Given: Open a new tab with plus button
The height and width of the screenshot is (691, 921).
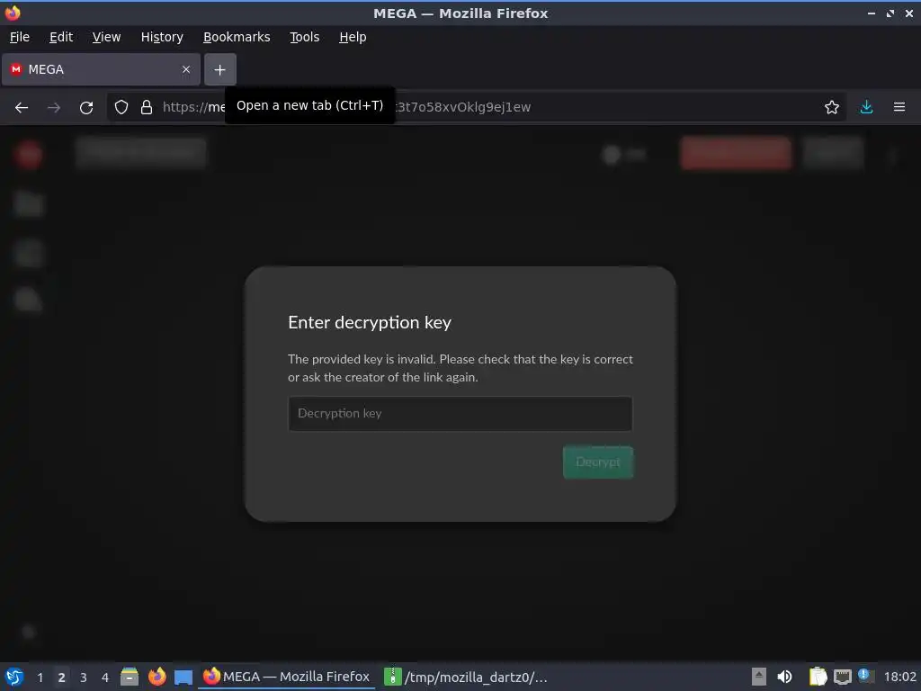Looking at the screenshot, I should (x=220, y=70).
